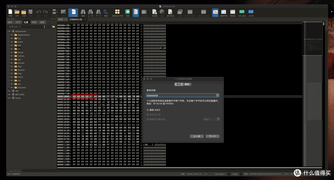Expand the Applications folder arrow
Viewport: 334px width, 180px height.
(x=12, y=35)
